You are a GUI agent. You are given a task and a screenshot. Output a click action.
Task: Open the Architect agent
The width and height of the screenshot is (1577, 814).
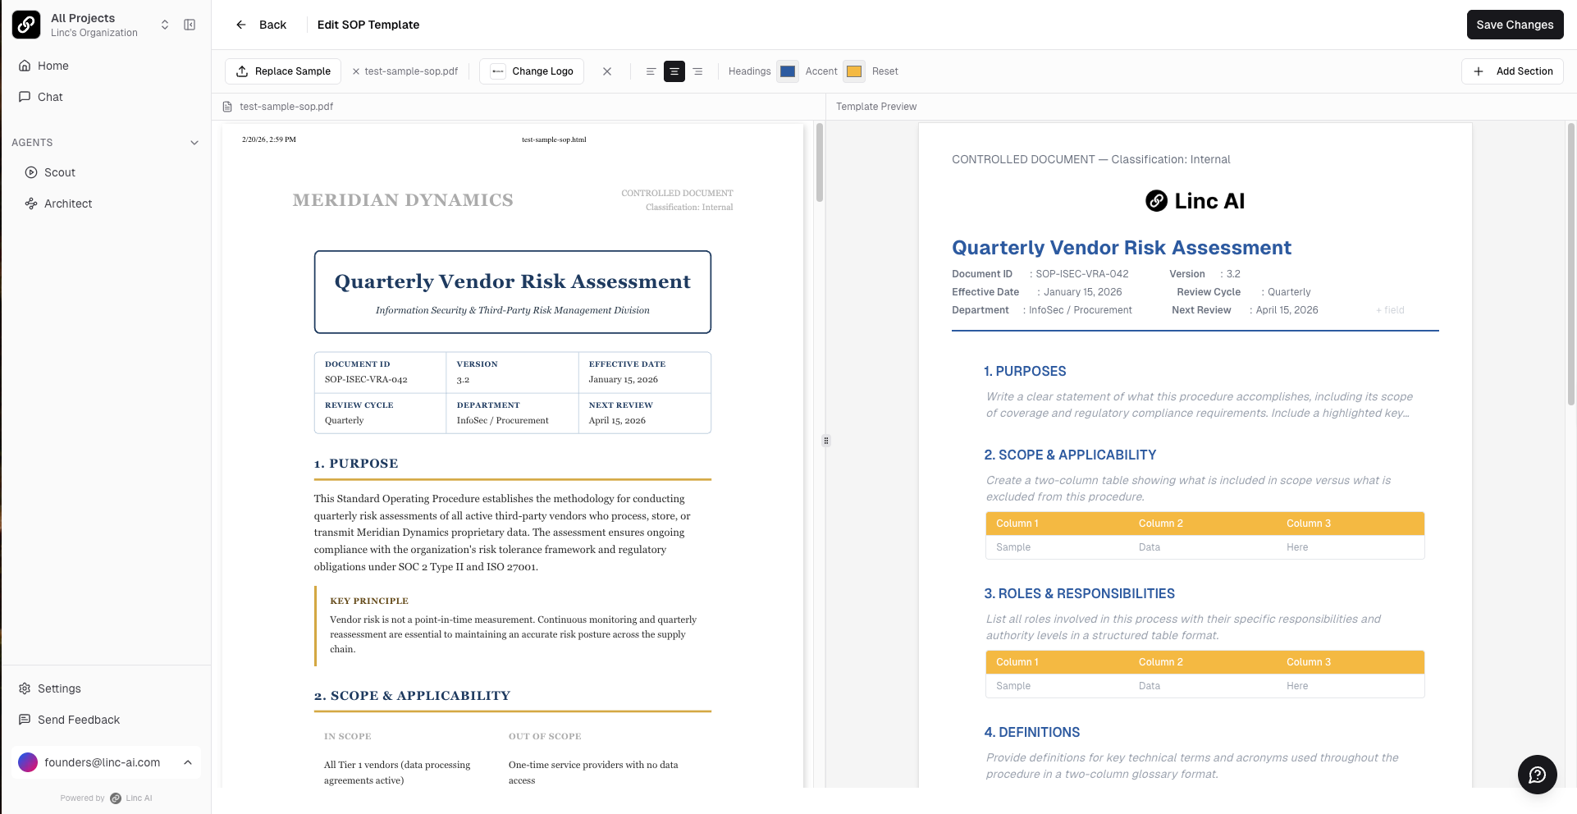(x=68, y=203)
